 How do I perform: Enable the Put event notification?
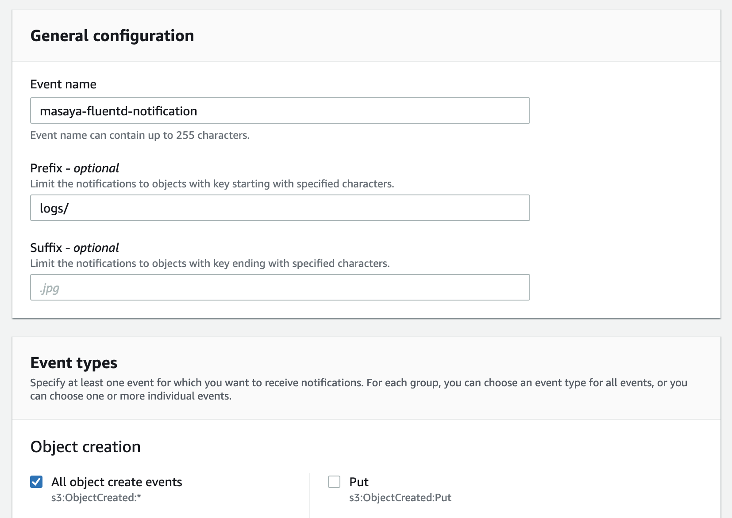[x=334, y=481]
